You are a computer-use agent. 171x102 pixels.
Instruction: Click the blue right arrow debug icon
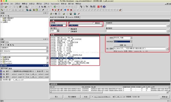(65, 10)
